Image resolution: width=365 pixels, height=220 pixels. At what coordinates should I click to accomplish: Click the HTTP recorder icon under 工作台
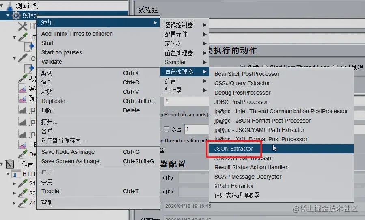pyautogui.click(x=16, y=174)
